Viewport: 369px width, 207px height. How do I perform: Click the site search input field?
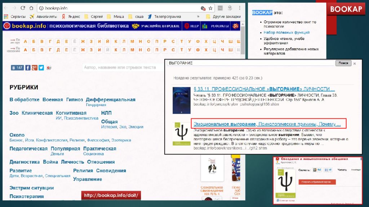[123, 67]
